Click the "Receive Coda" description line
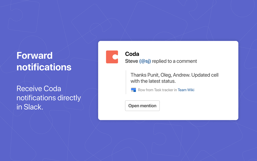This screenshot has height=161, width=257. click(x=39, y=89)
